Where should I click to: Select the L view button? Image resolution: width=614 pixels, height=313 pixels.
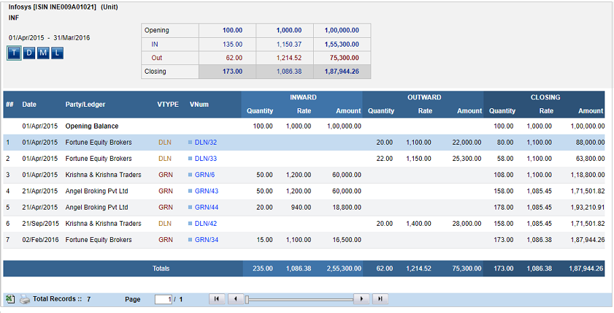point(57,53)
